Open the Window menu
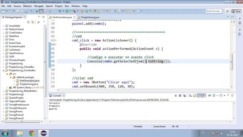The height and width of the screenshot is (137, 243). pyautogui.click(x=76, y=6)
